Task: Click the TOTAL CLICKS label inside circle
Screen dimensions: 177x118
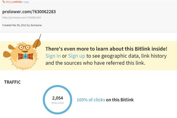Action: [58, 103]
